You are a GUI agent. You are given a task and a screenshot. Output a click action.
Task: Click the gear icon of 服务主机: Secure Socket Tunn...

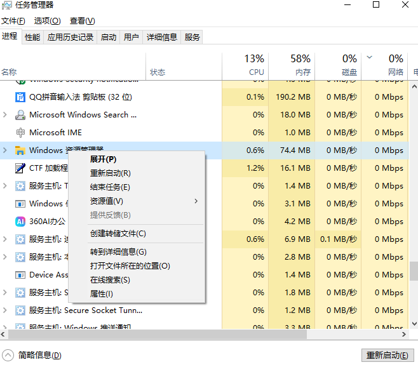[x=20, y=310]
